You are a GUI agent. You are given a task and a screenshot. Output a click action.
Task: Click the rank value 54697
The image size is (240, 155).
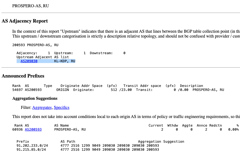pos(17,90)
